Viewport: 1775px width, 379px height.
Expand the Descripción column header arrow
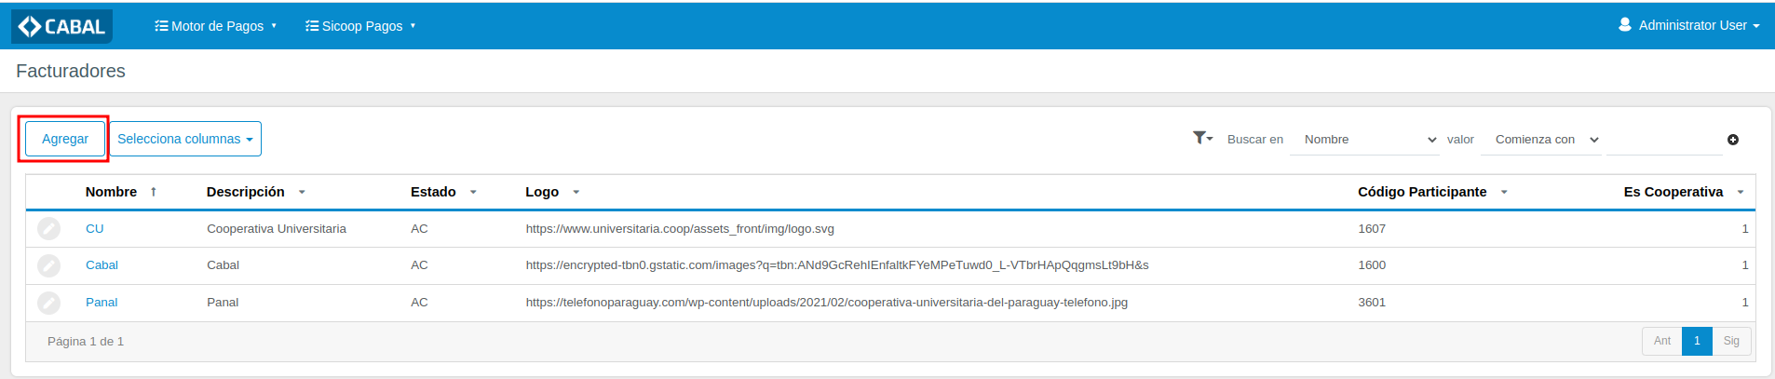coord(302,193)
